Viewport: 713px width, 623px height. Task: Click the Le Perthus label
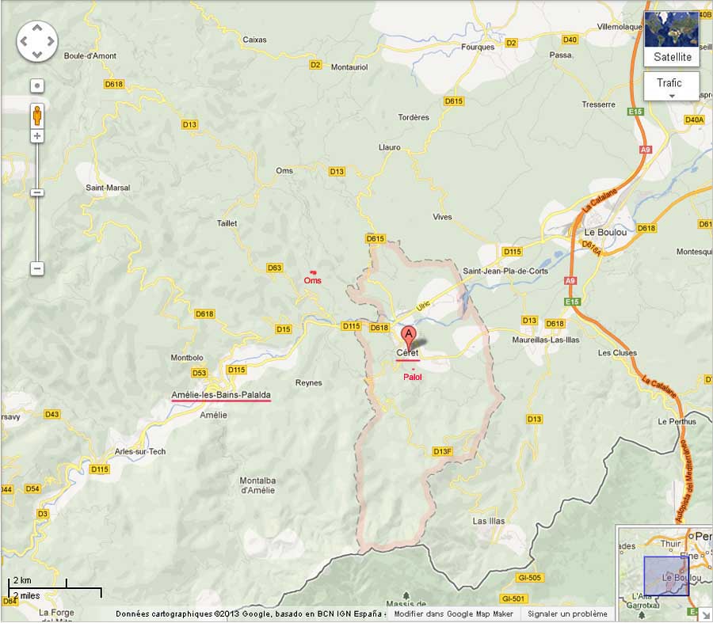point(677,421)
